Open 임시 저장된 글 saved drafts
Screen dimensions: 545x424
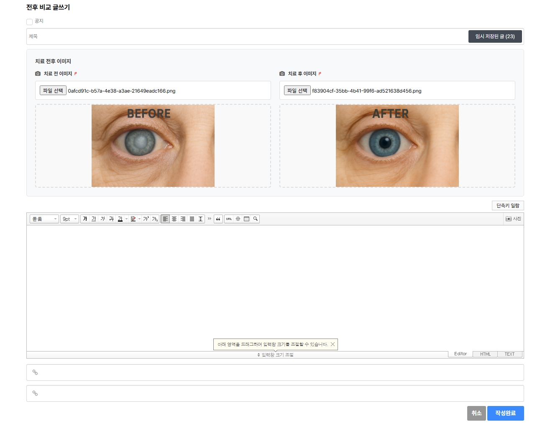point(495,36)
